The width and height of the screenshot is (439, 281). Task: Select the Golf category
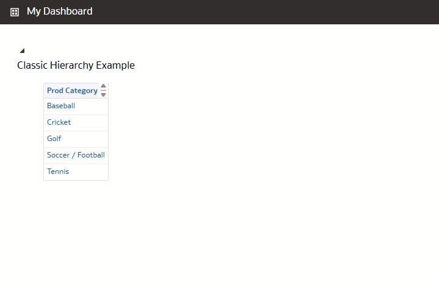[54, 139]
